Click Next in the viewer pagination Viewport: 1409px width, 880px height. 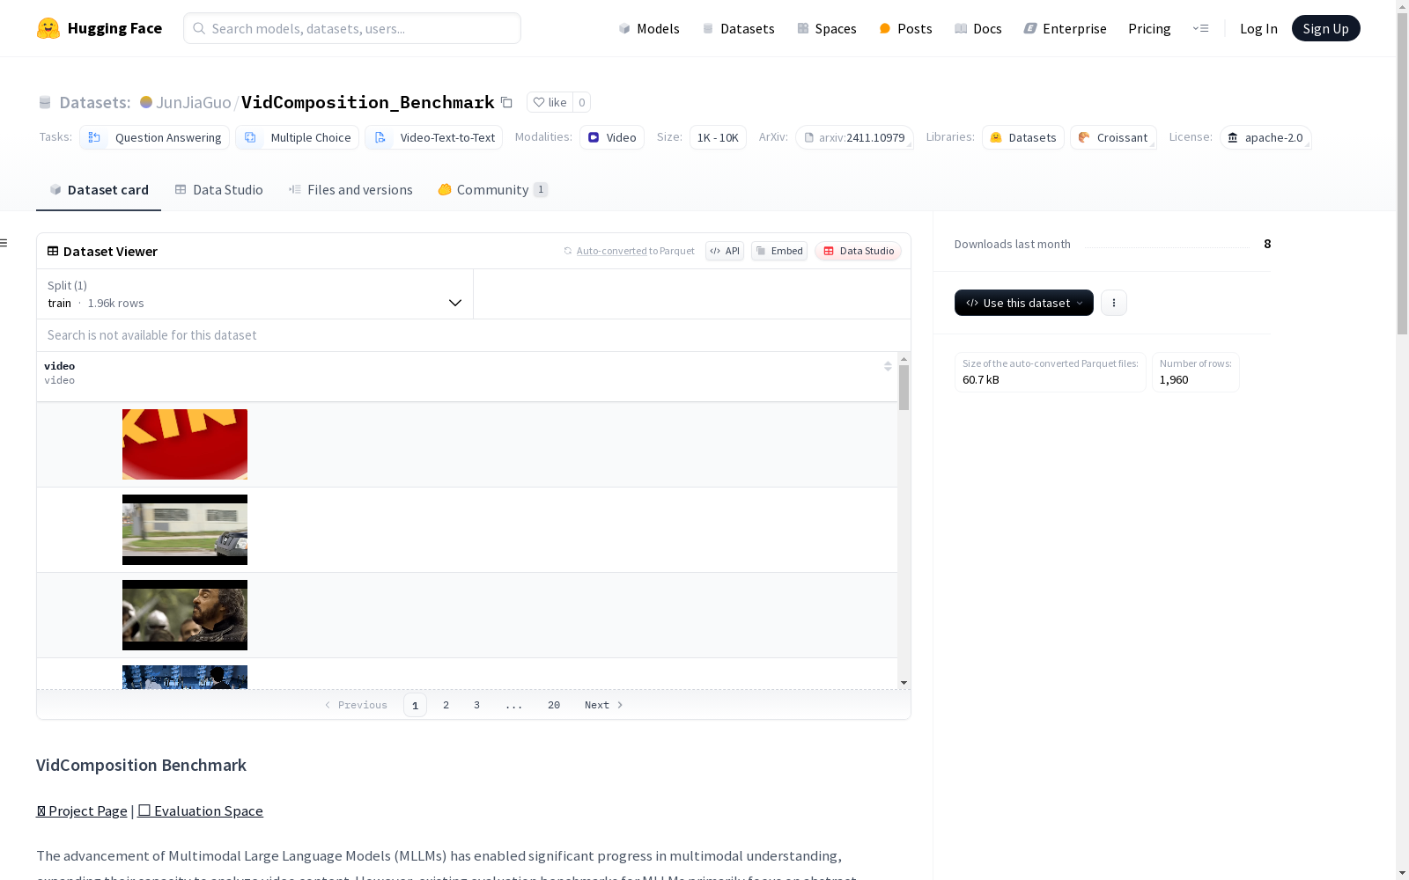tap(604, 705)
